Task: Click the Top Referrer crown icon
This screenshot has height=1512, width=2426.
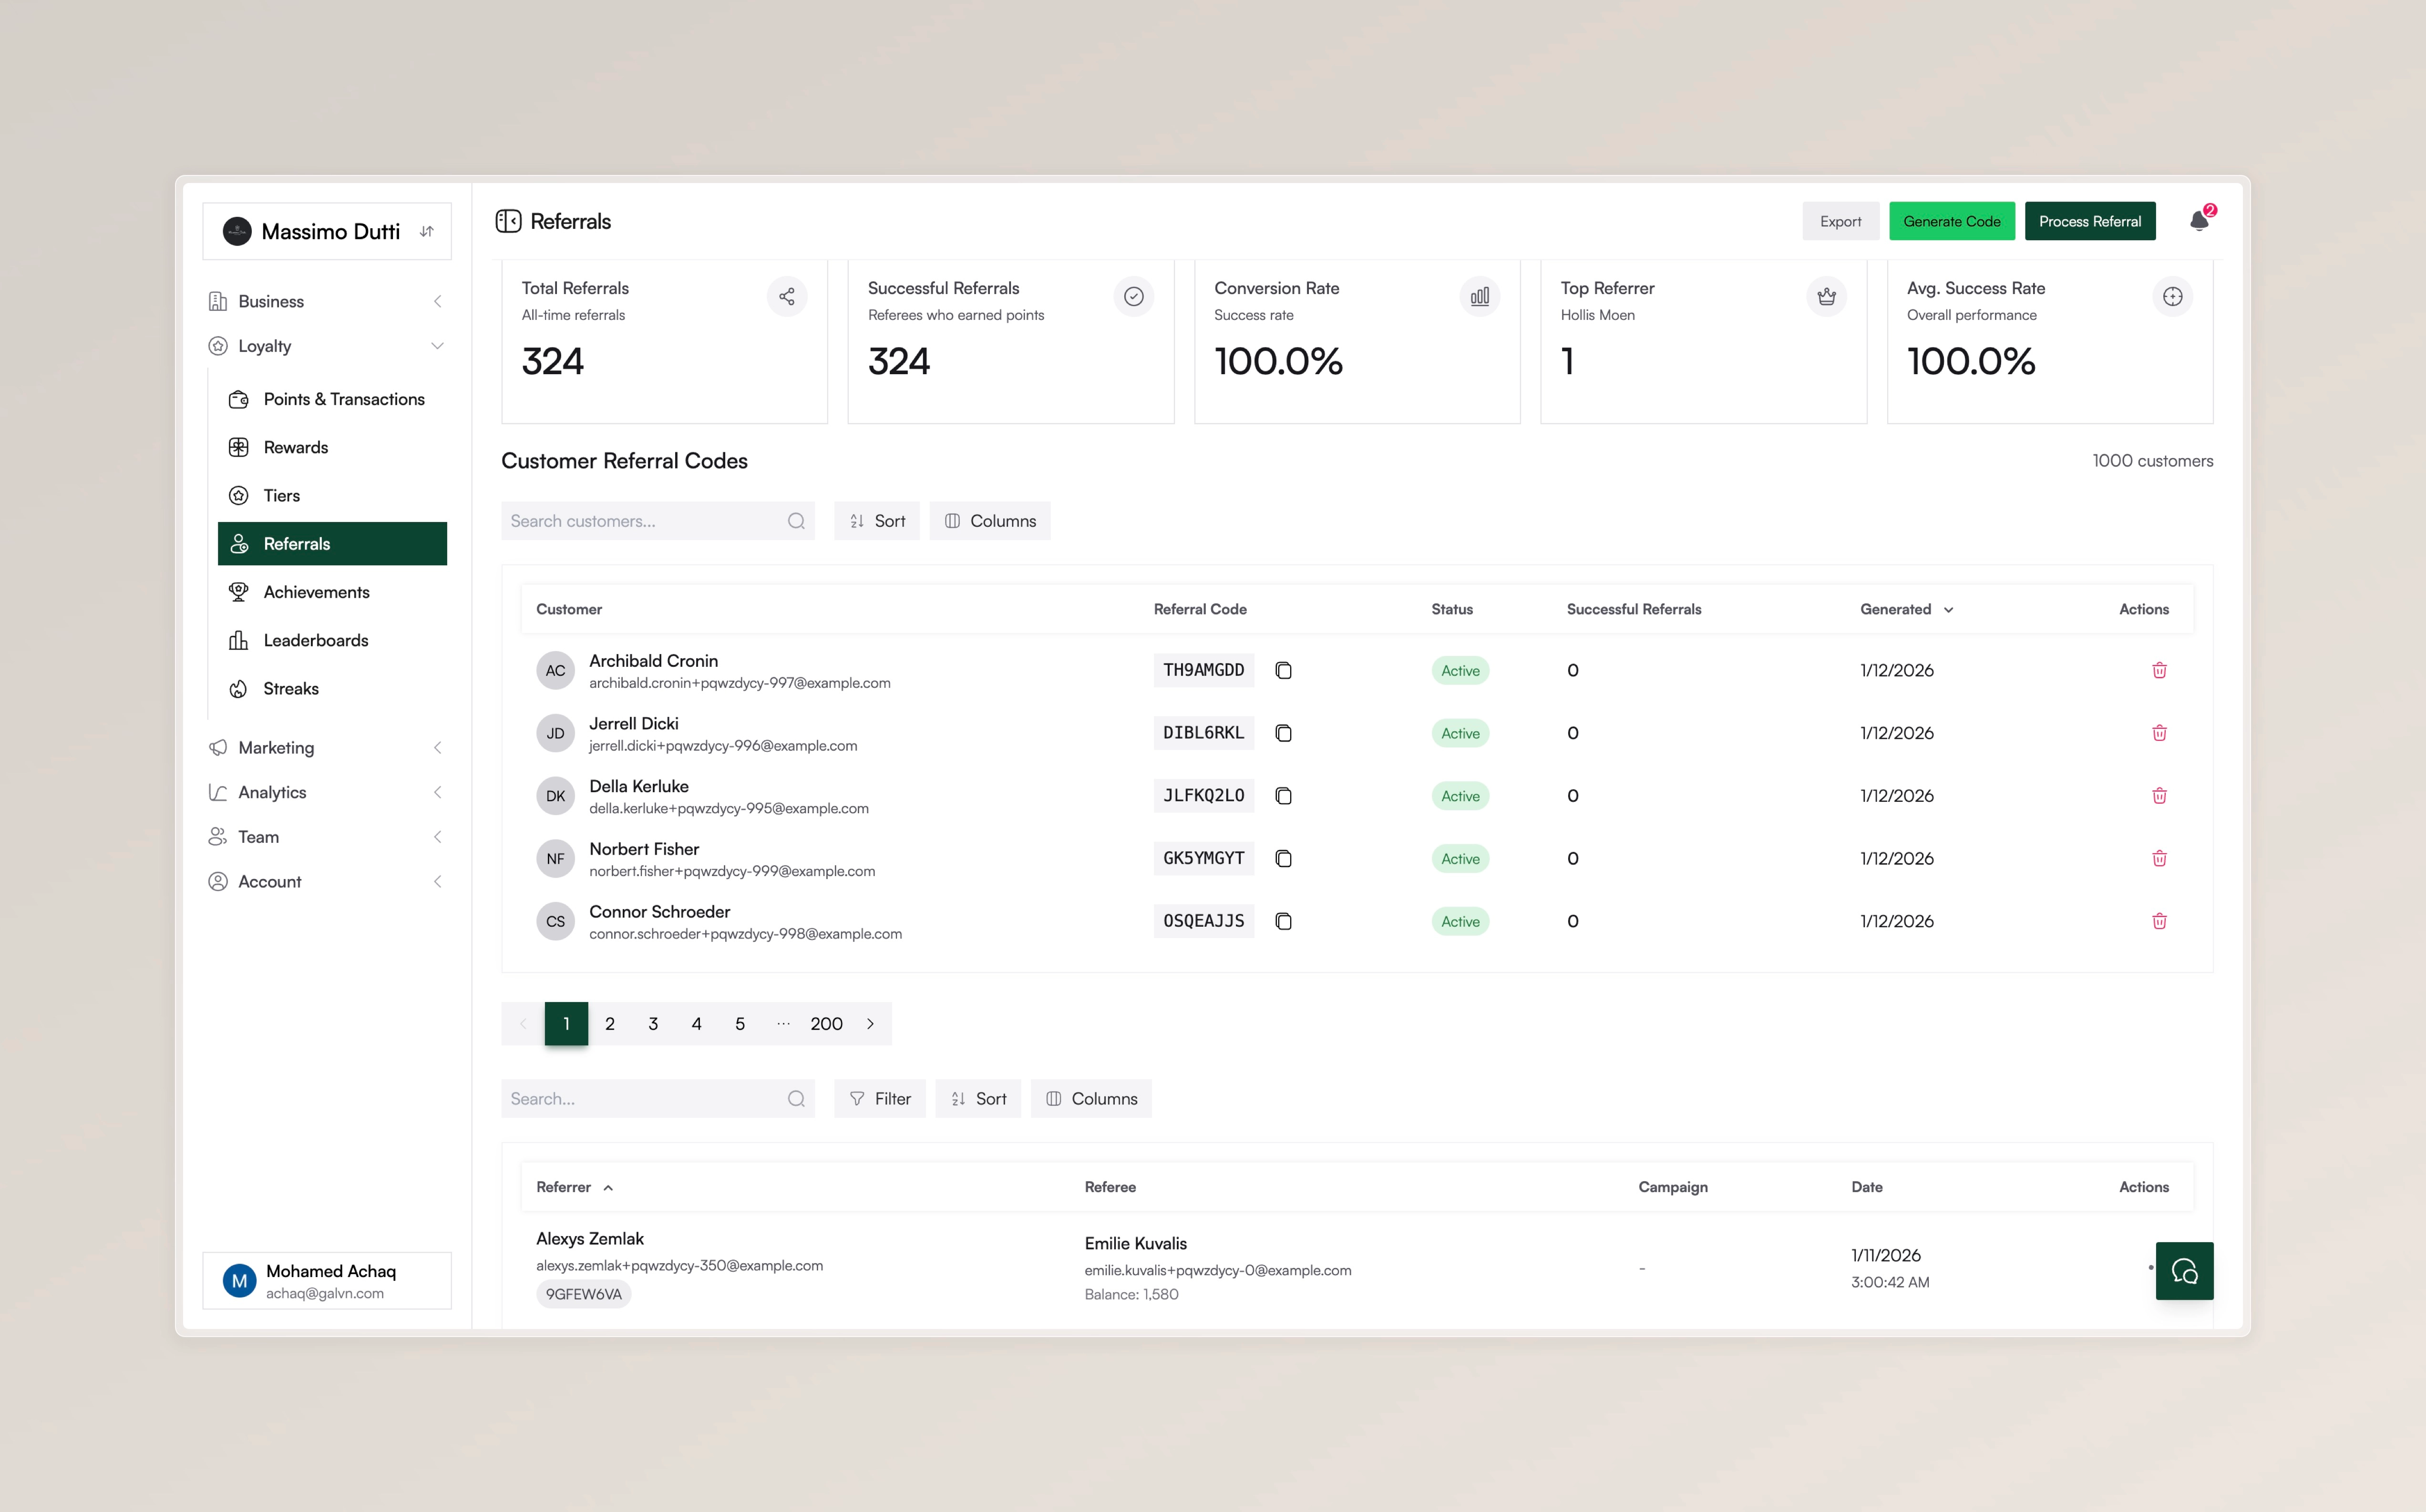Action: tap(1826, 296)
